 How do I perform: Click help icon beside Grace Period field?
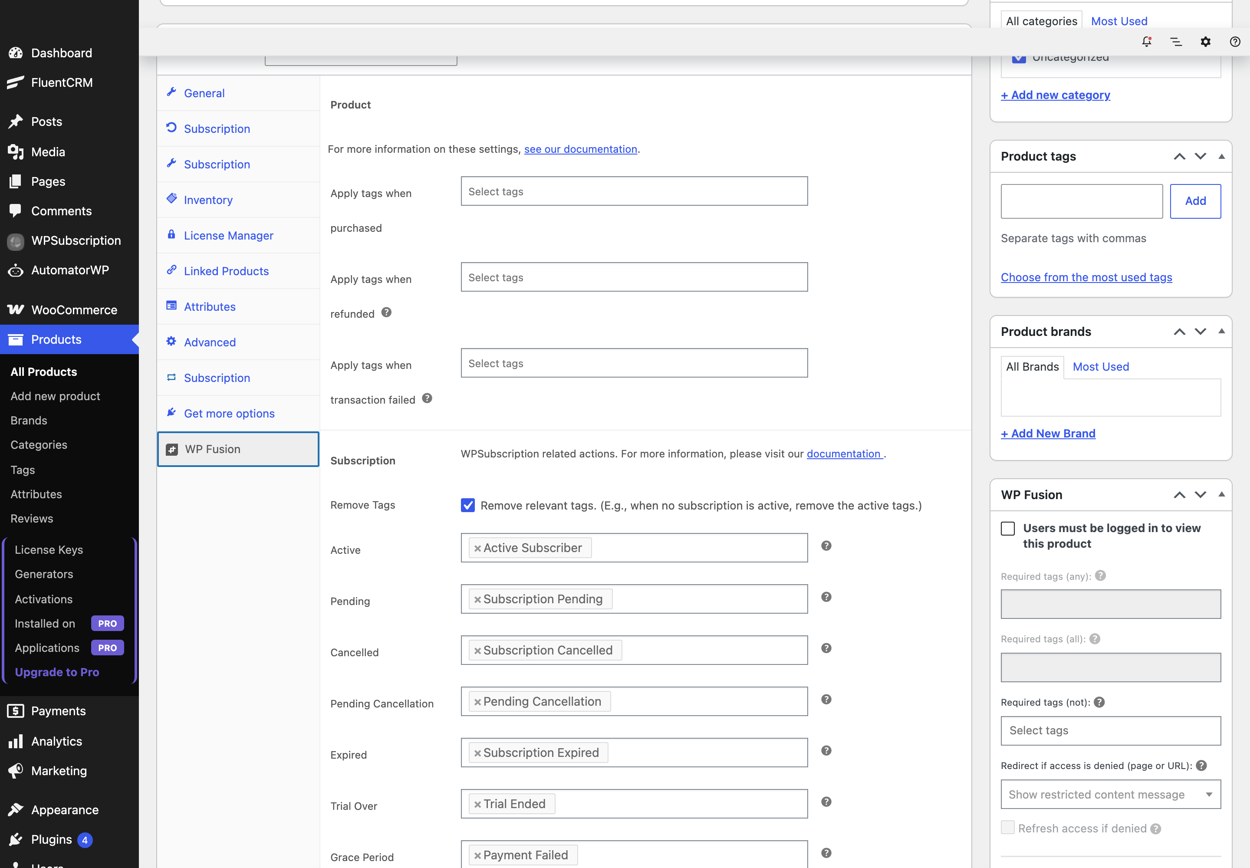(x=826, y=853)
